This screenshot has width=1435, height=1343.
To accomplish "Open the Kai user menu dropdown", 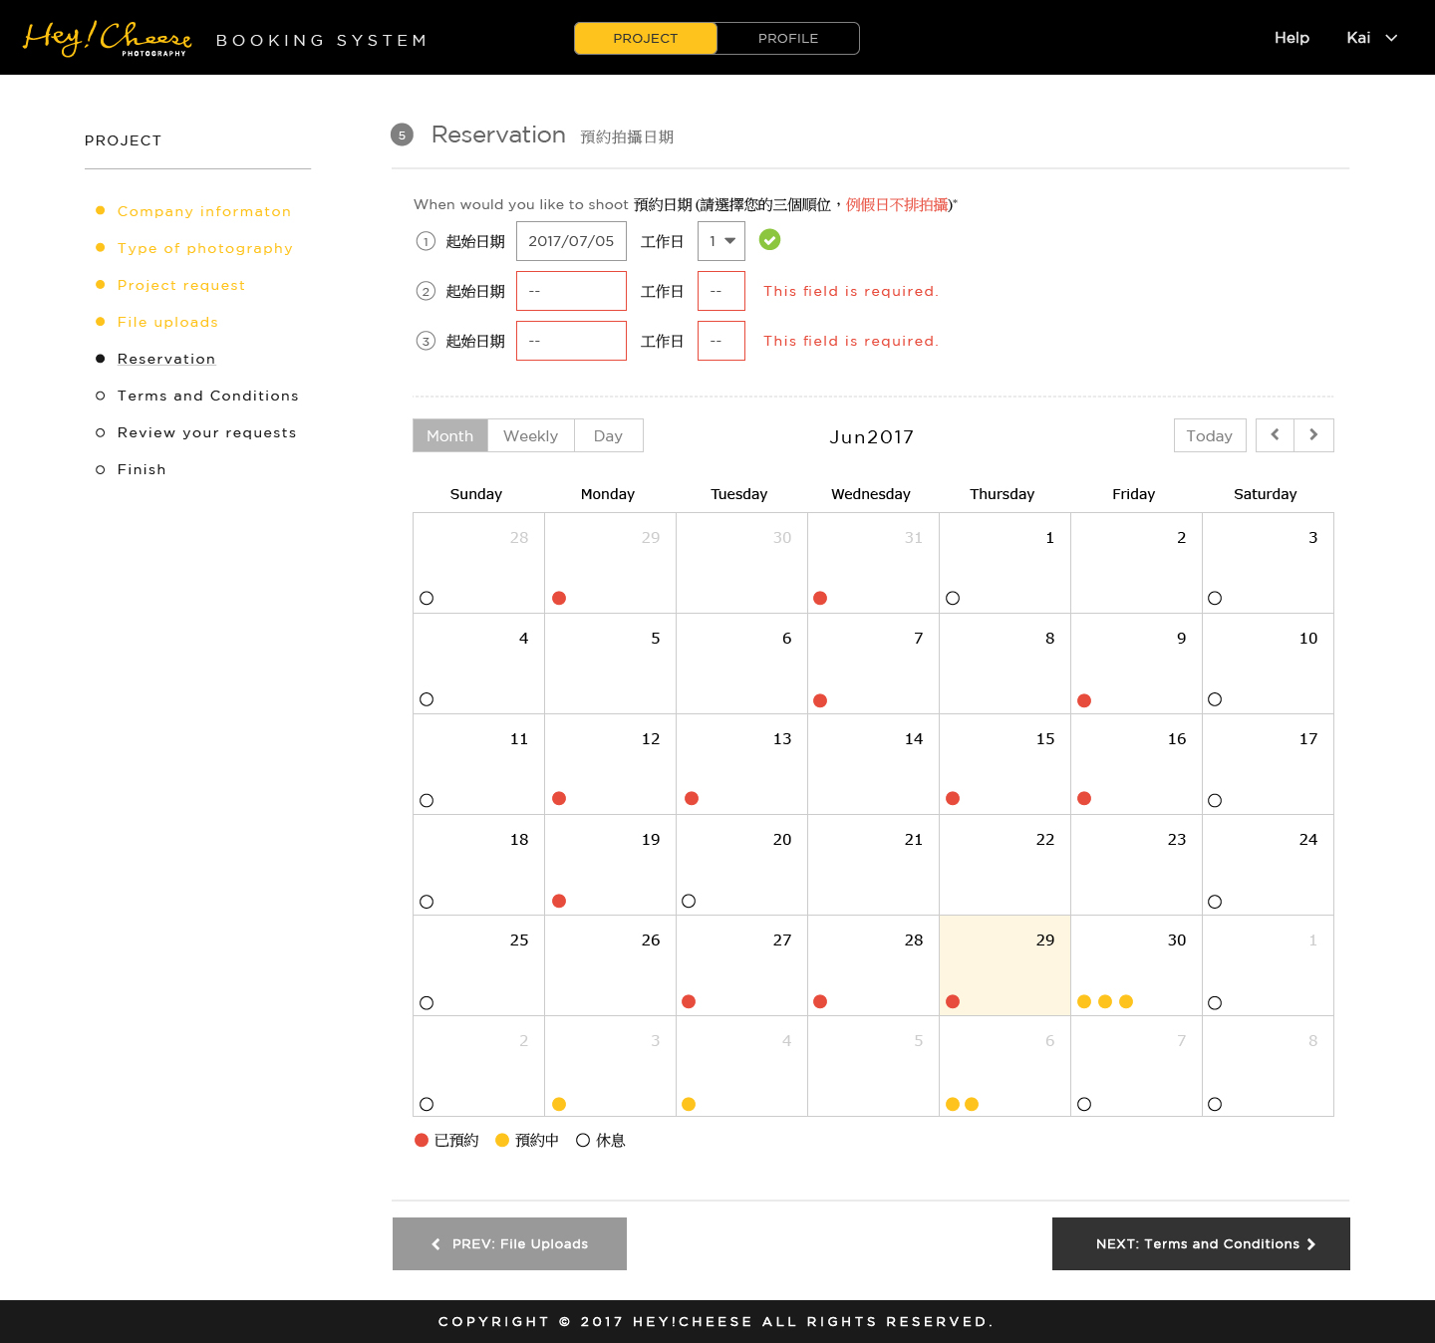I will [1372, 38].
